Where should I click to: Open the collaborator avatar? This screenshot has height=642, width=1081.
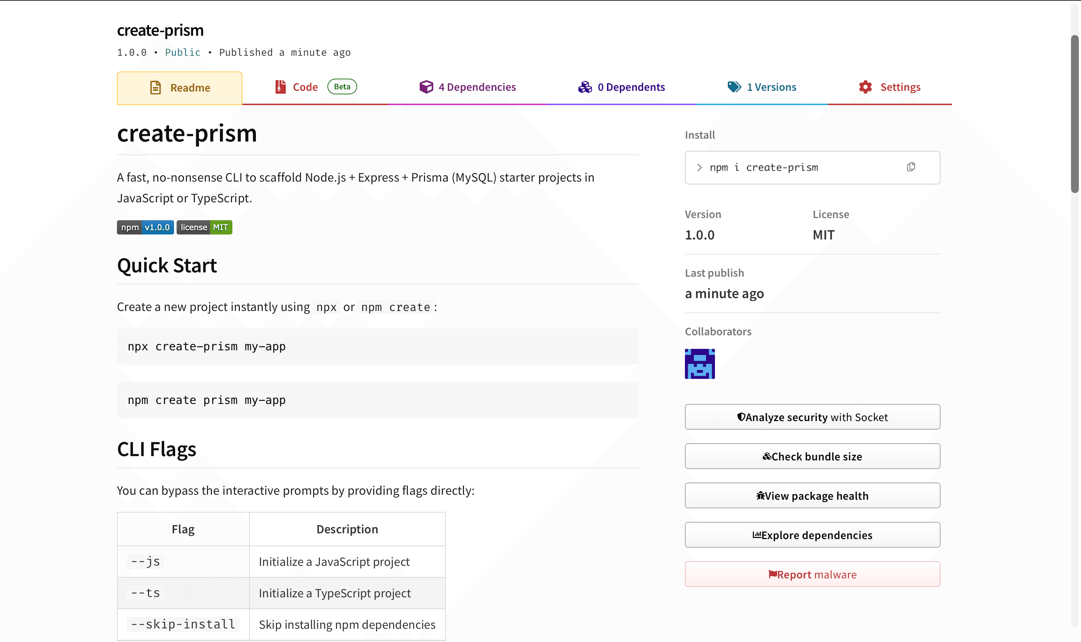pos(700,364)
